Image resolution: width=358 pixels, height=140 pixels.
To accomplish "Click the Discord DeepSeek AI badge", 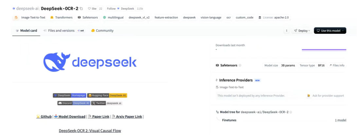I will [x=74, y=103].
